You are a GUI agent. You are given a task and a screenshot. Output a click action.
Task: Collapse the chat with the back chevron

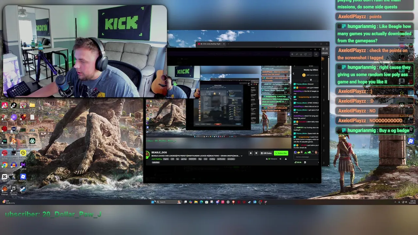click(x=293, y=73)
